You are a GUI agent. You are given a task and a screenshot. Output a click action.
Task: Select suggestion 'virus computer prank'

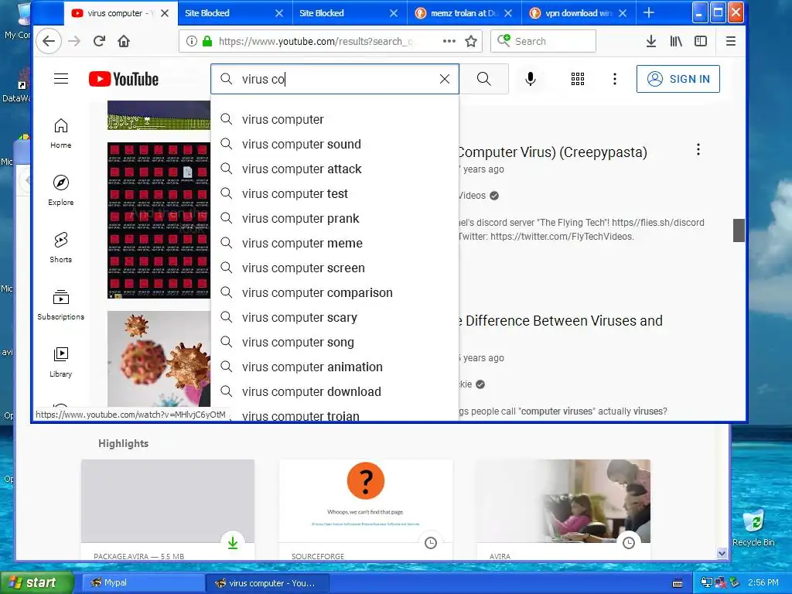tap(335, 218)
